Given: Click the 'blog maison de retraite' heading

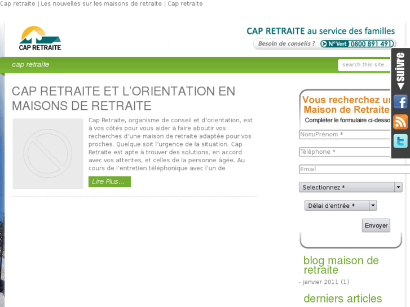Looking at the screenshot, I should coord(341,265).
